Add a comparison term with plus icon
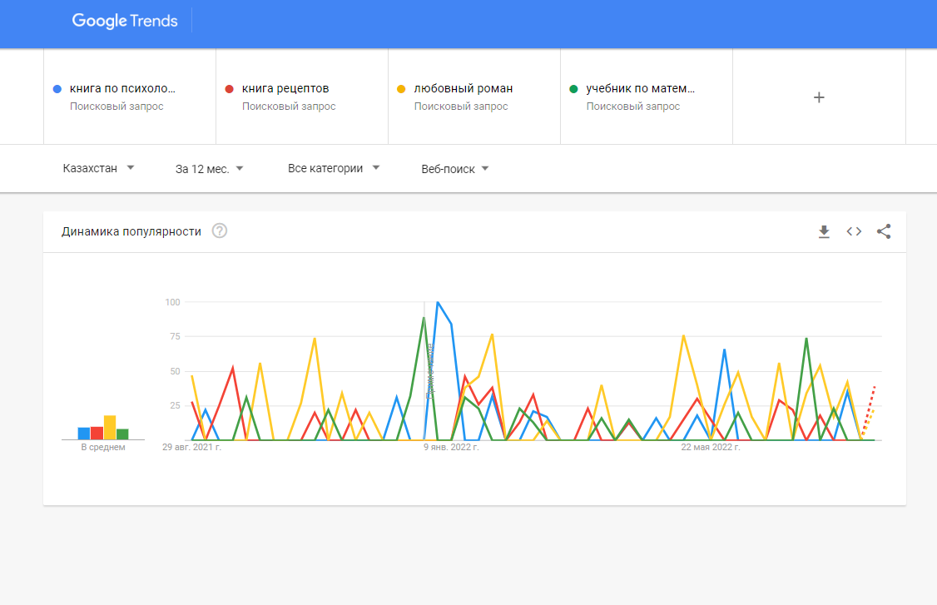Image resolution: width=937 pixels, height=605 pixels. [x=819, y=97]
